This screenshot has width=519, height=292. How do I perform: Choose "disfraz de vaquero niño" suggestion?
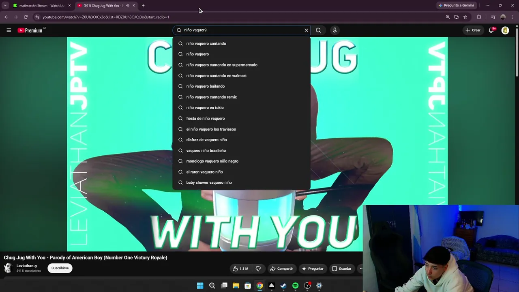coord(242,140)
